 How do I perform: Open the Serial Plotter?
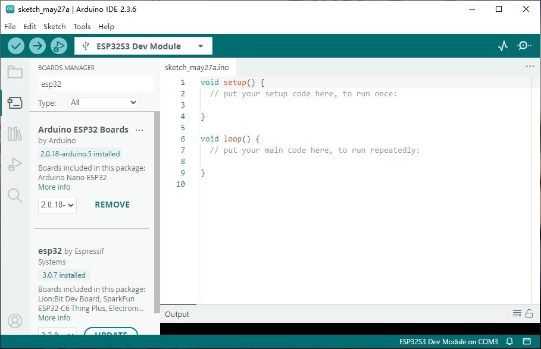503,46
